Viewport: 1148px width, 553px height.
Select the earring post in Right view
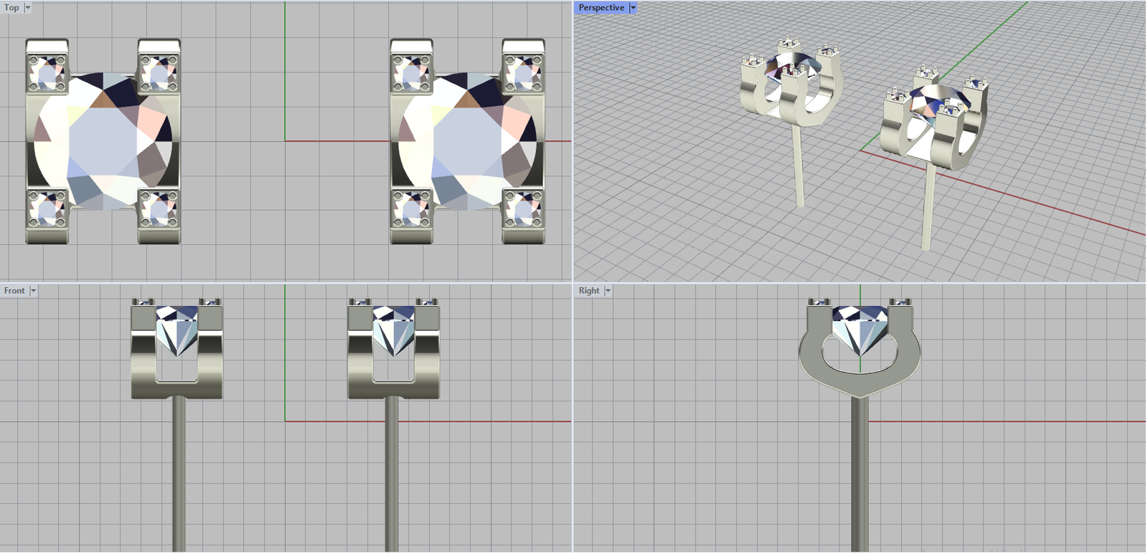pos(860,473)
